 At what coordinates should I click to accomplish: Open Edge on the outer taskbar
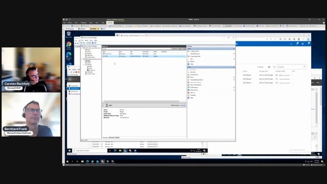(x=87, y=162)
